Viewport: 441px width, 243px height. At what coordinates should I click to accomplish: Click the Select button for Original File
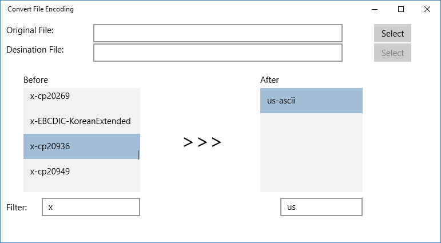pos(392,33)
